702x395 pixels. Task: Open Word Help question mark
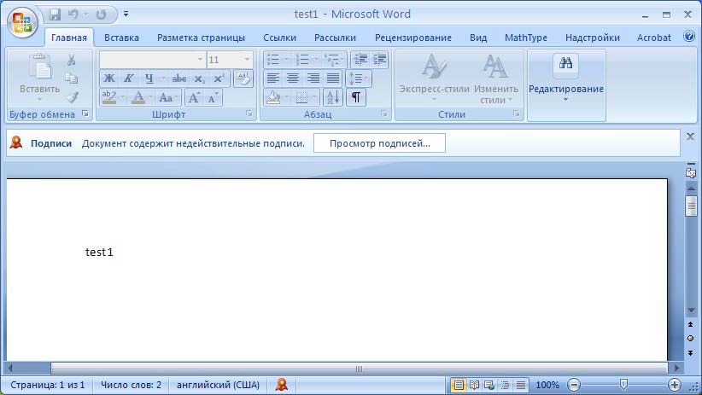(689, 36)
